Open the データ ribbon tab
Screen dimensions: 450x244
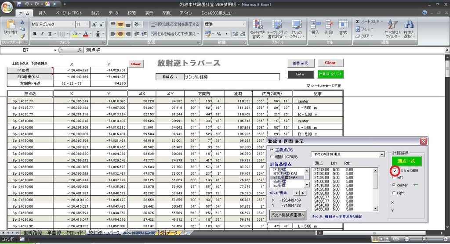(x=113, y=13)
